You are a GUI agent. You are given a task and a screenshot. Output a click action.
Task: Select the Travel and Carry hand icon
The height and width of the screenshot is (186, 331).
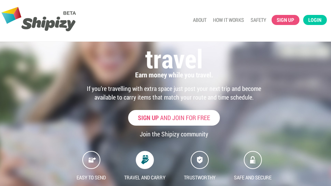[x=145, y=160]
